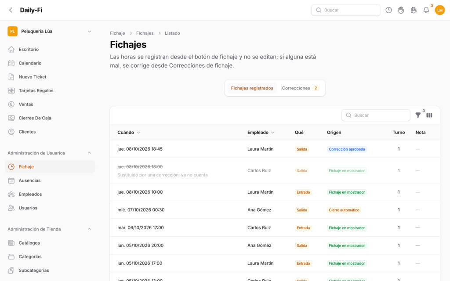Collapse the Administración de Tienda section

[89, 229]
